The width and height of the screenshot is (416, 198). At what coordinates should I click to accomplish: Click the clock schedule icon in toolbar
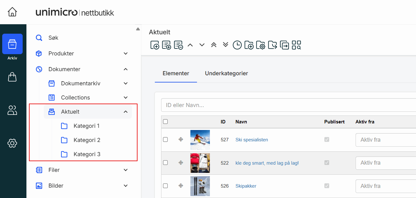point(237,45)
